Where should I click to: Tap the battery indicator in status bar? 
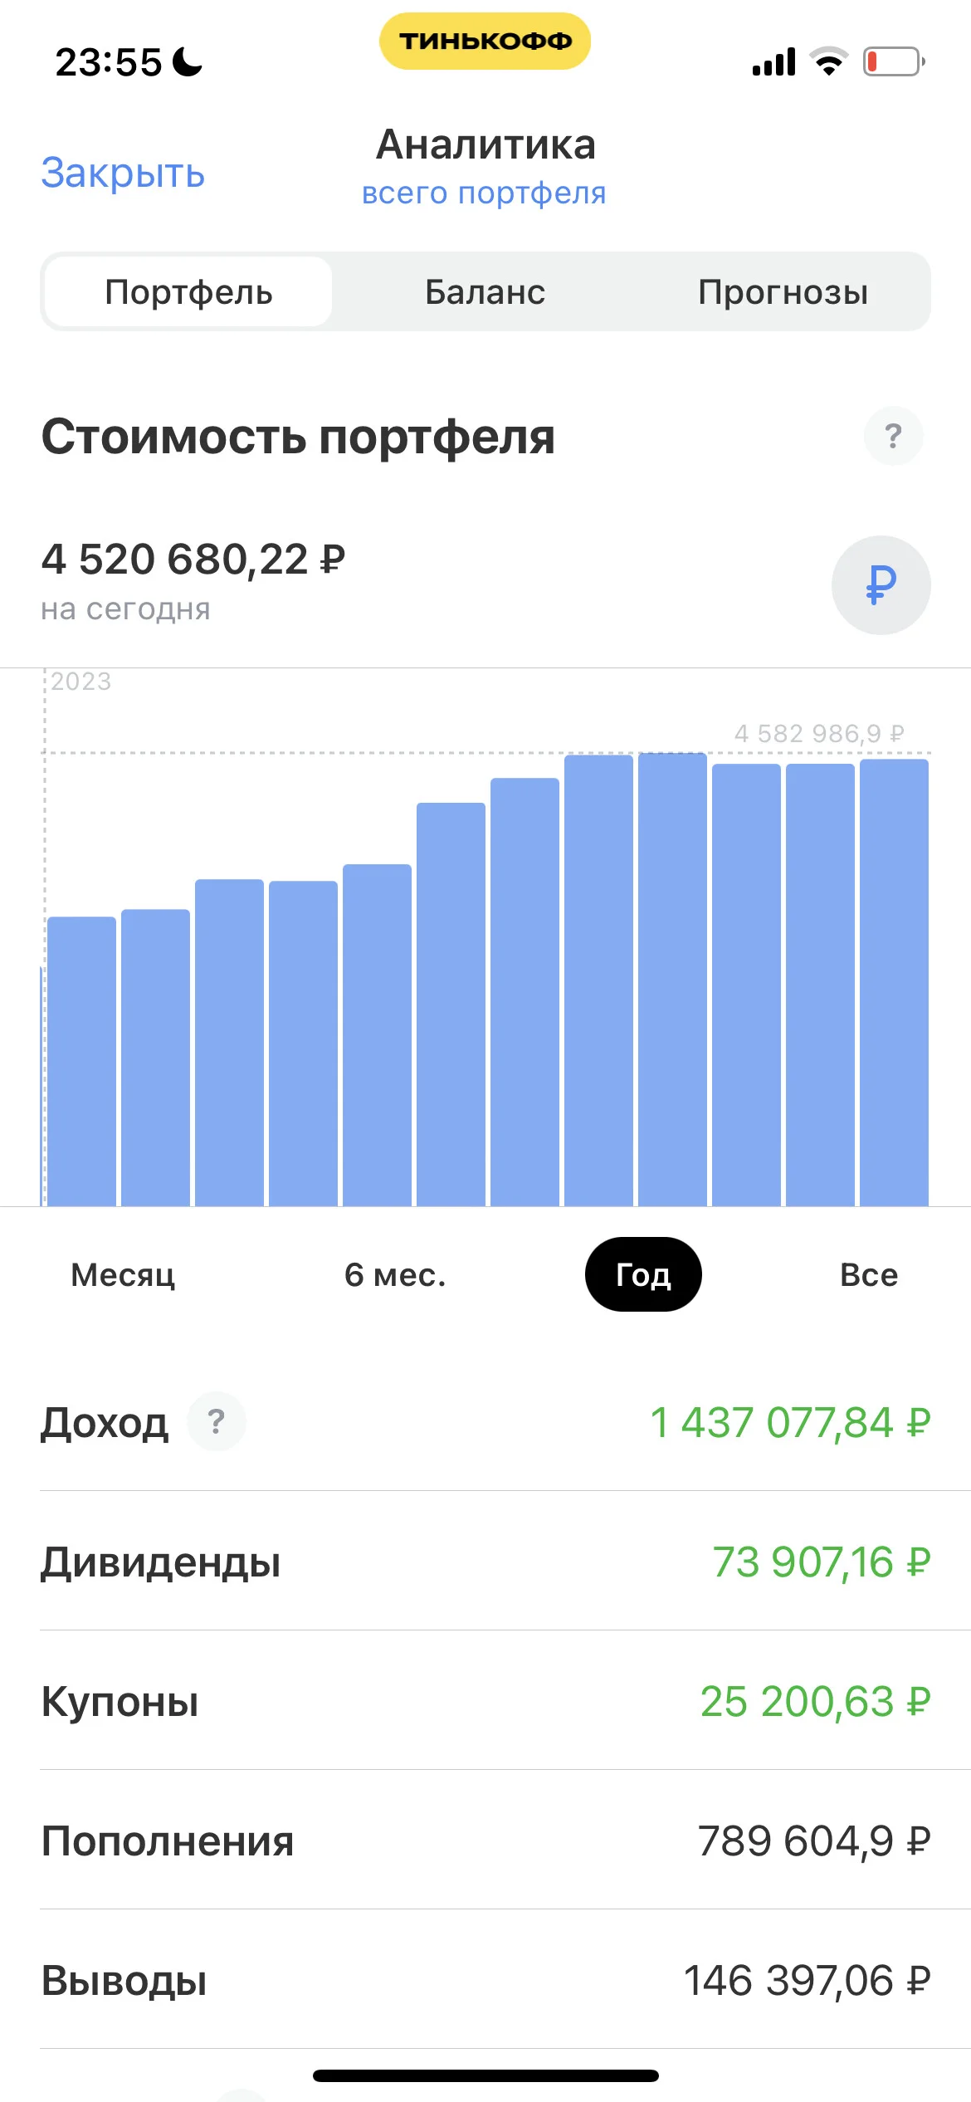pyautogui.click(x=894, y=61)
